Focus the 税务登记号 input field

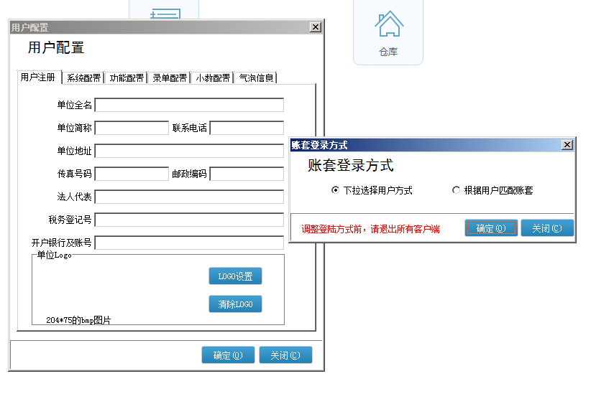189,220
